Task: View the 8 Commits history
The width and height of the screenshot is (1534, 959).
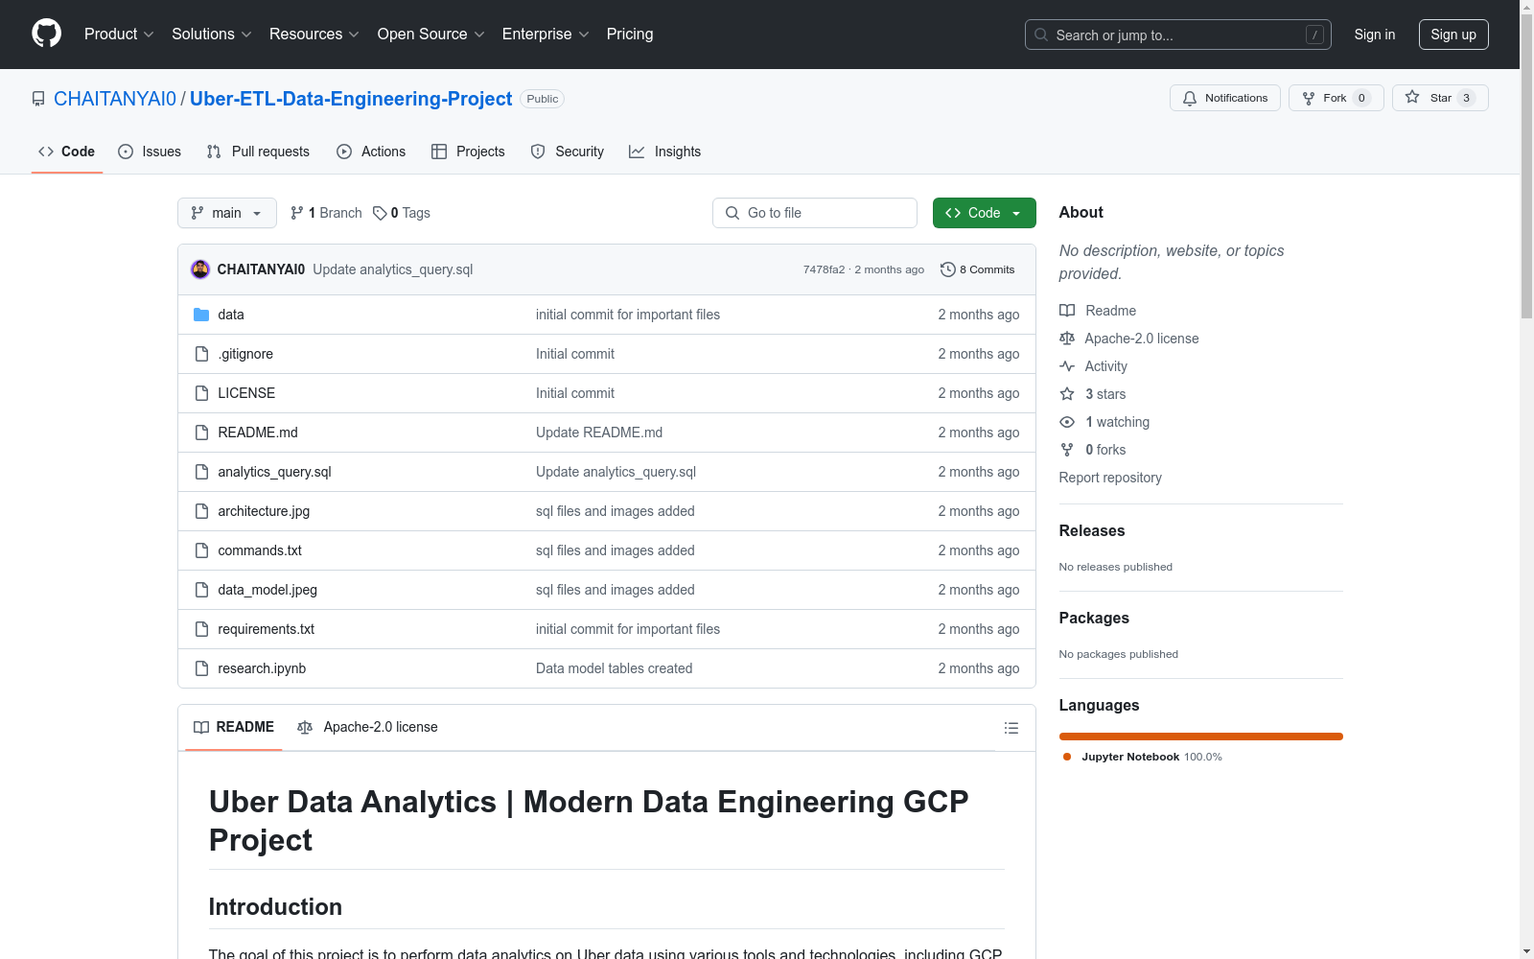Action: pos(977,269)
